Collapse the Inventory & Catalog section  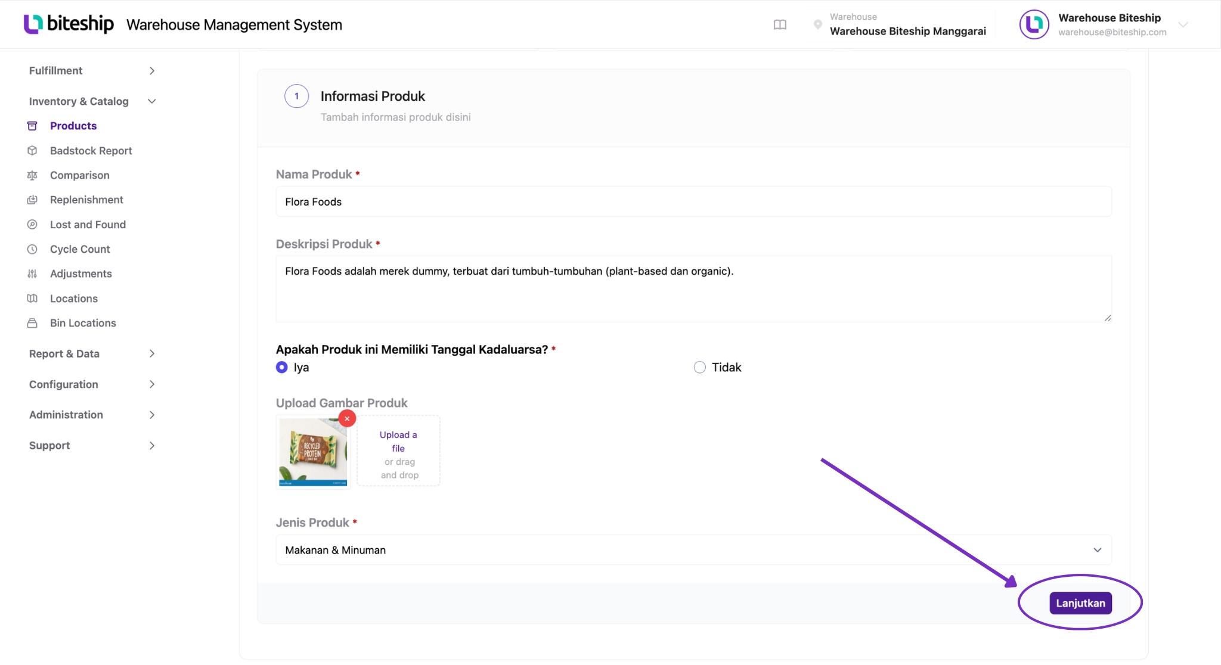(92, 101)
